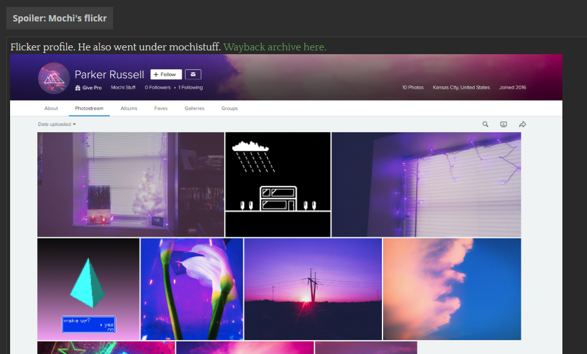This screenshot has height=354, width=587.
Task: Open the white Christmas tree window photo
Action: point(131,185)
